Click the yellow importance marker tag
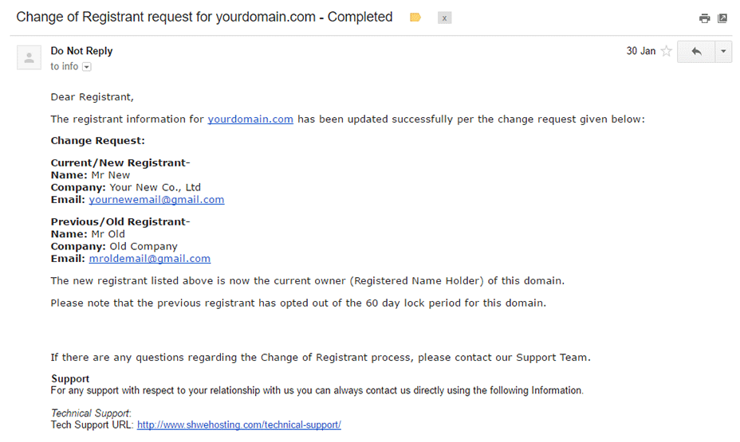Screen dimensions: 740x442 415,18
